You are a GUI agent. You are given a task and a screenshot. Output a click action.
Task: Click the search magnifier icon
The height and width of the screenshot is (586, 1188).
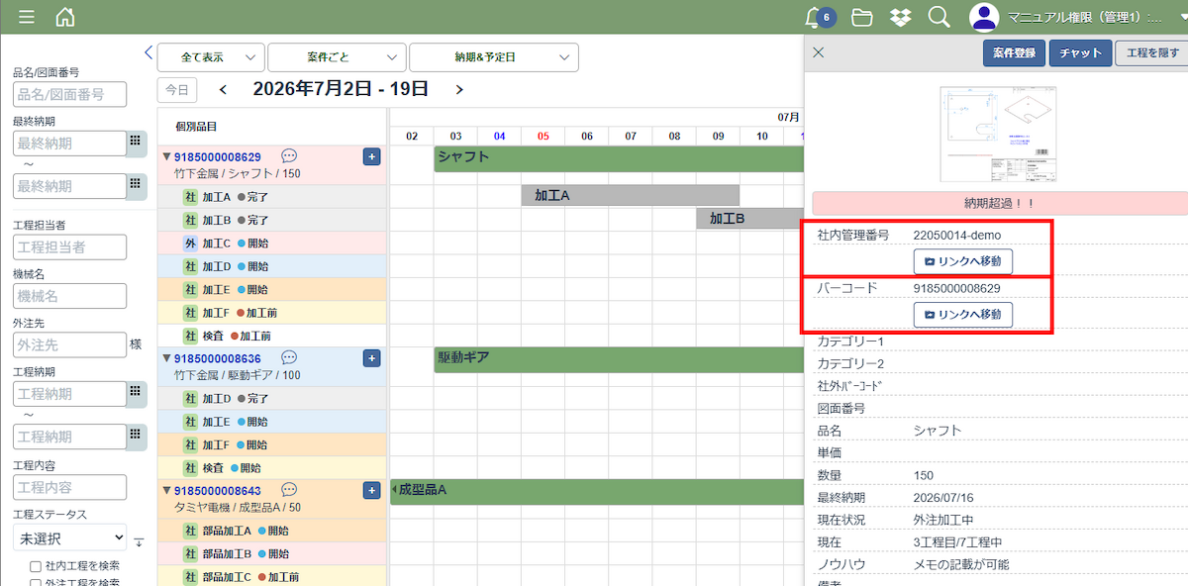(939, 17)
